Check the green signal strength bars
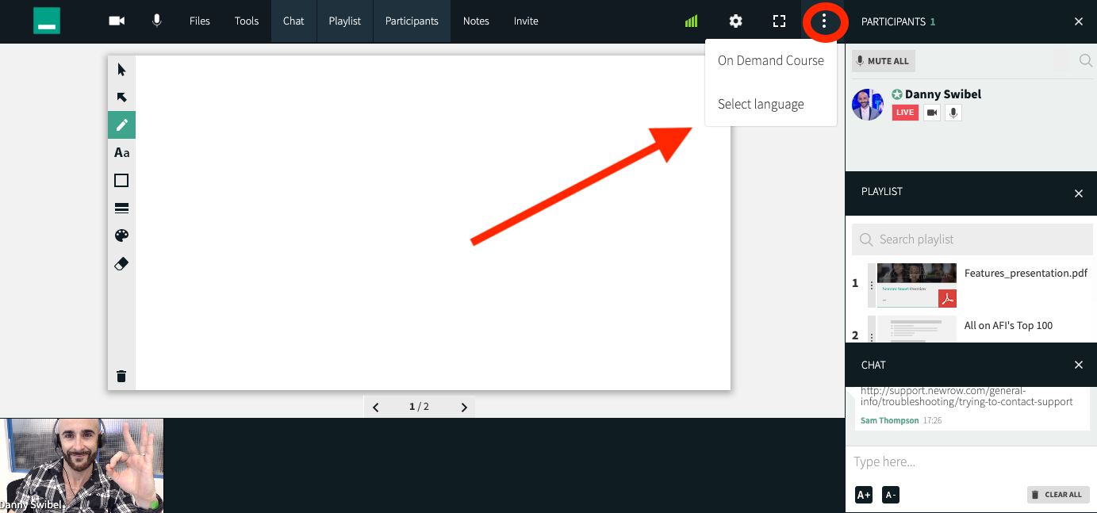Screen dimensions: 1097x513 [x=691, y=21]
